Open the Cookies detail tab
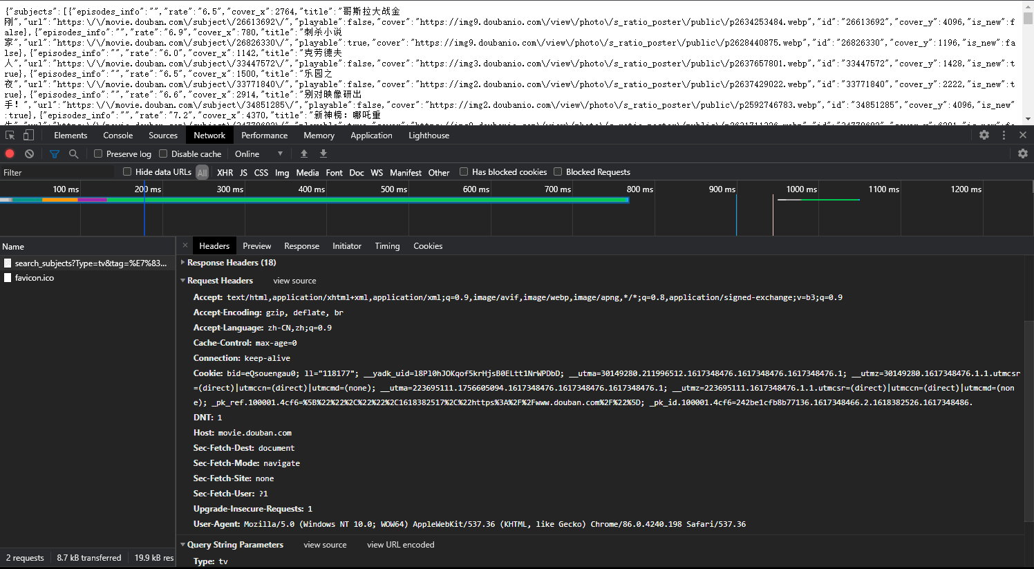 tap(428, 246)
